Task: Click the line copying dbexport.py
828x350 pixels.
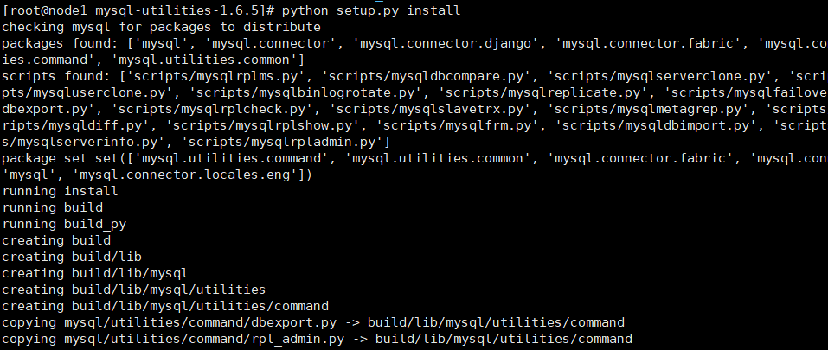Action: click(x=312, y=322)
